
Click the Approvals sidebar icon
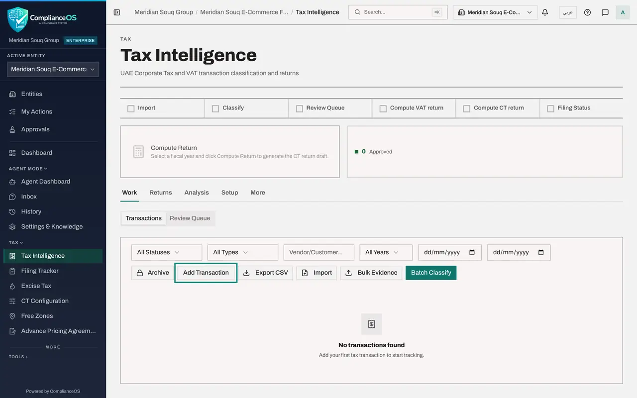click(12, 129)
